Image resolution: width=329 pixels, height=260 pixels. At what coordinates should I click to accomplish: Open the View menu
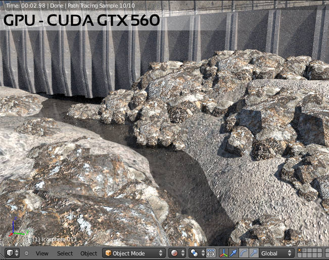coord(42,253)
